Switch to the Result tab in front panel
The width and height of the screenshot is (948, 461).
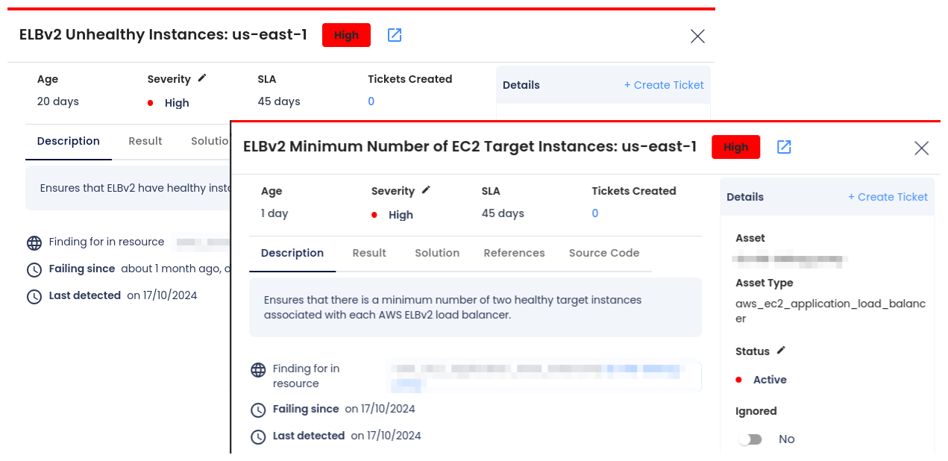click(369, 253)
